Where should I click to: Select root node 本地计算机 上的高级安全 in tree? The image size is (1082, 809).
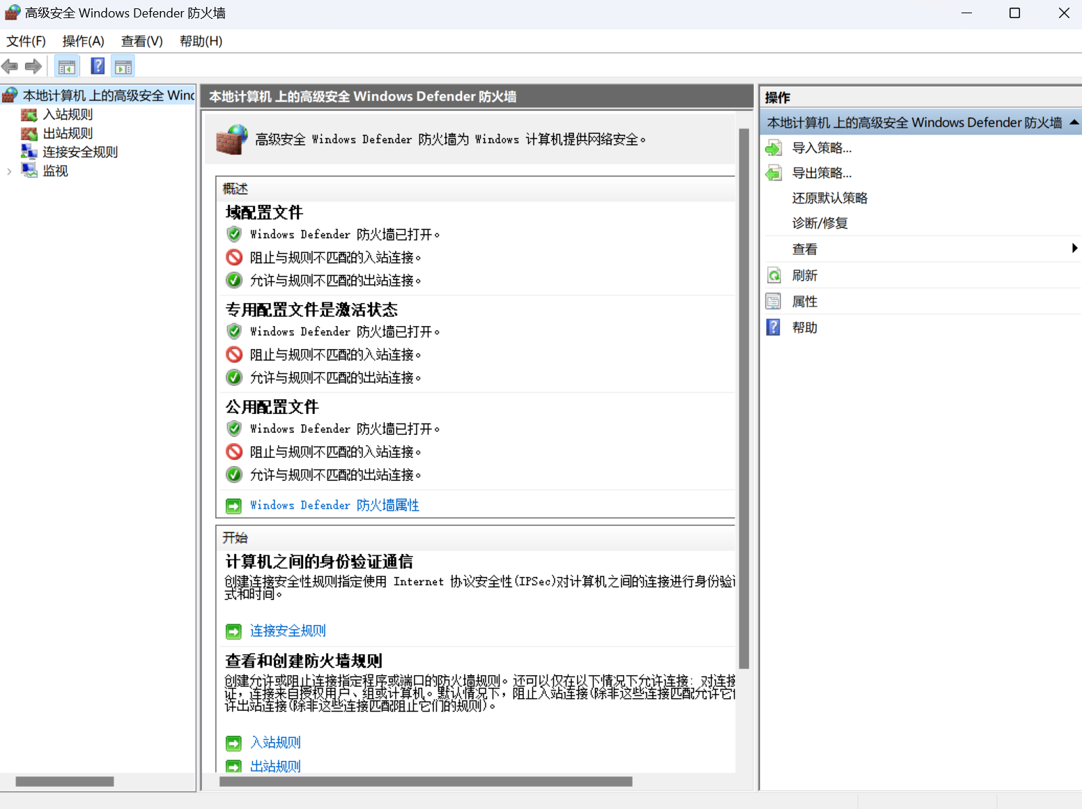click(108, 95)
